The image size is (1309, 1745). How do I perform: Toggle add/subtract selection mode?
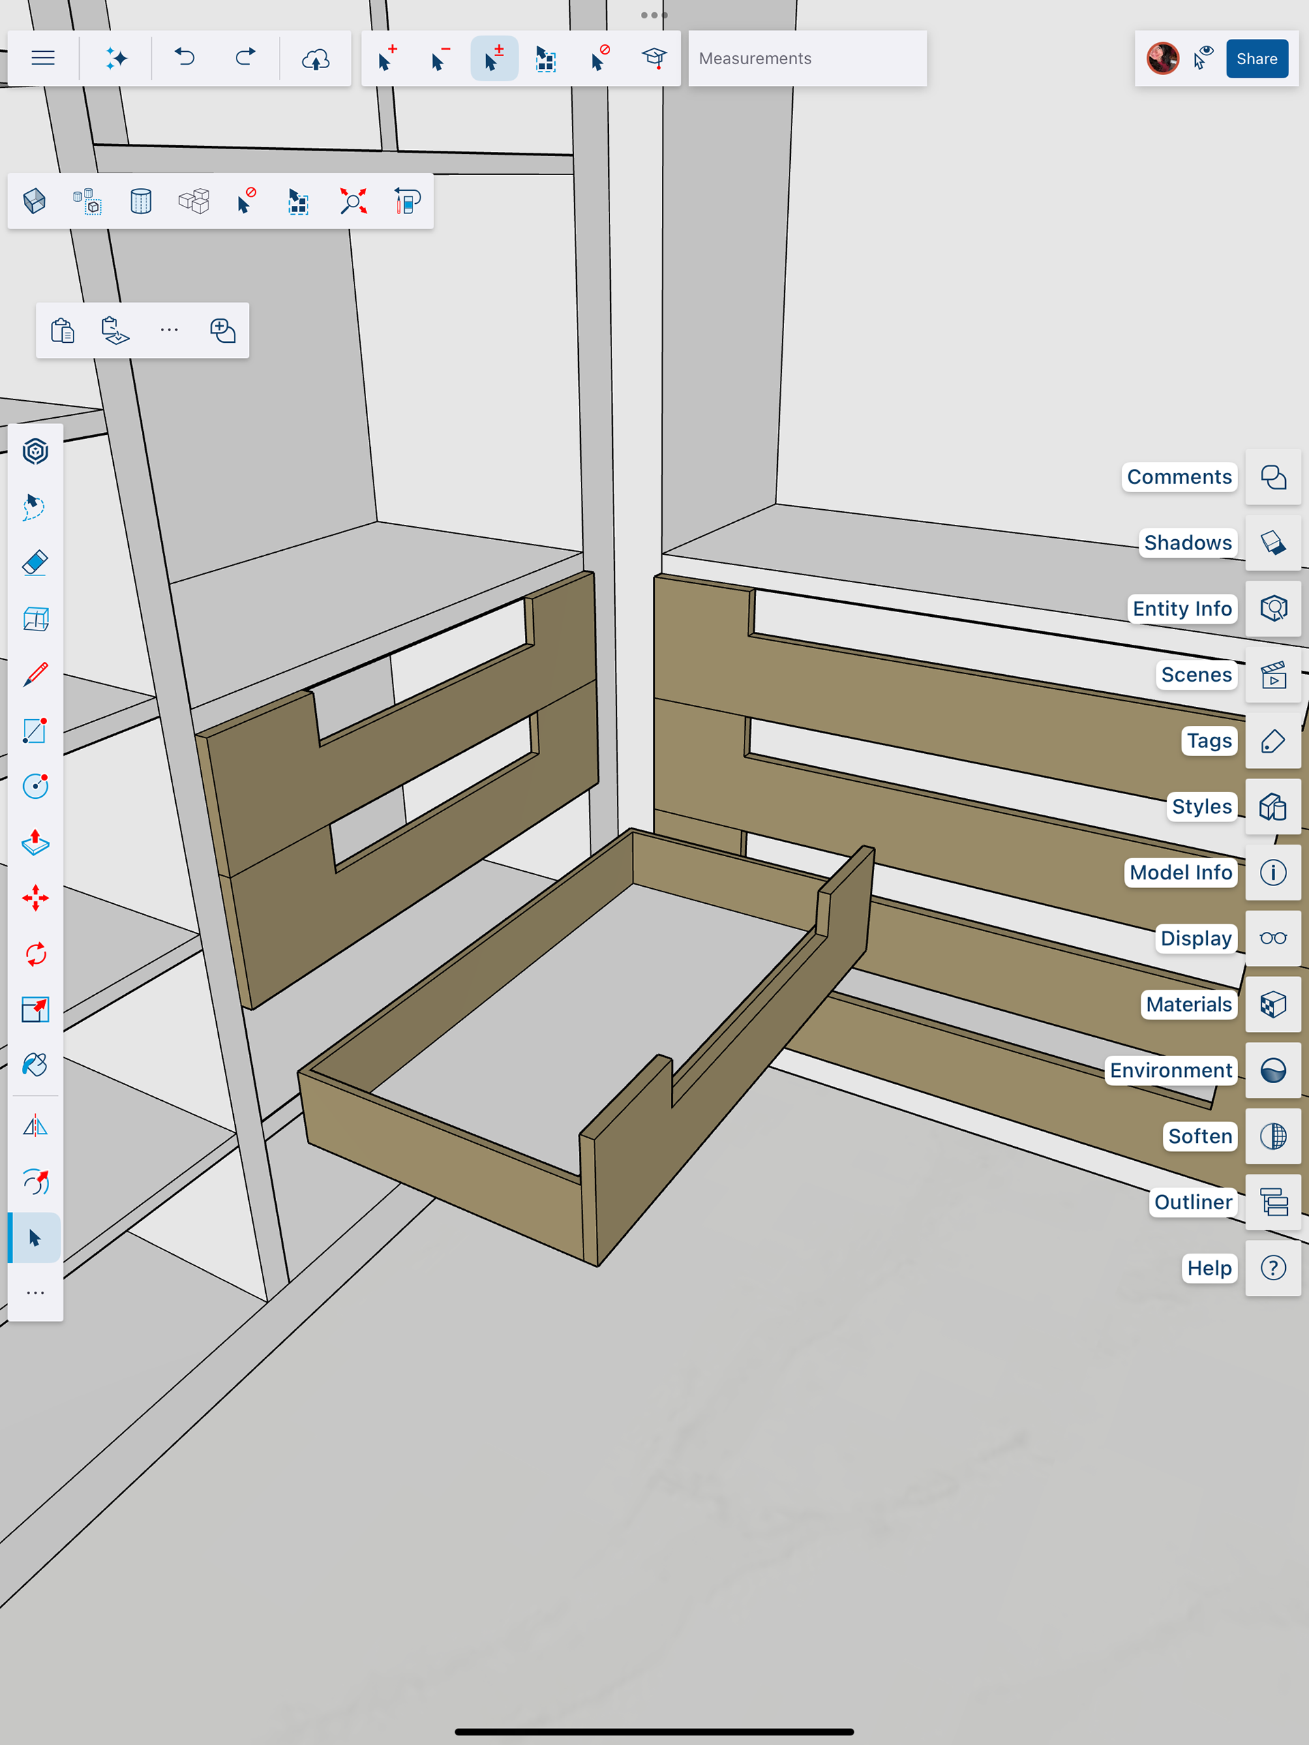[494, 59]
